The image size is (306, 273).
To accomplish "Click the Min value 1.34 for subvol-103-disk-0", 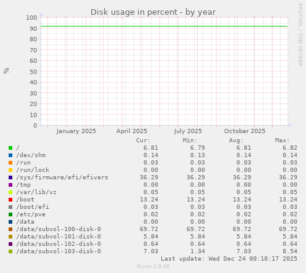I will click(198, 251).
